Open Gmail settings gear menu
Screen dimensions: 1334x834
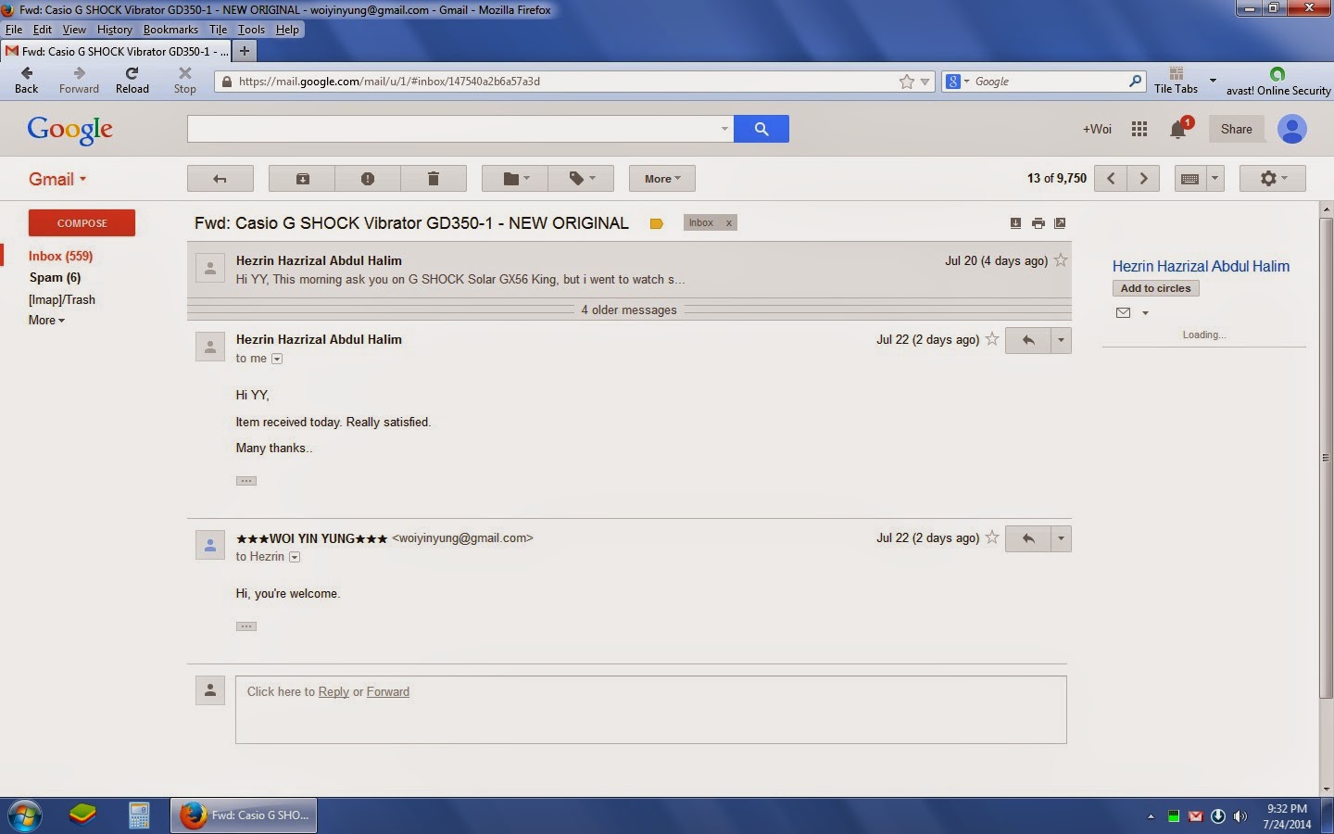coord(1273,179)
